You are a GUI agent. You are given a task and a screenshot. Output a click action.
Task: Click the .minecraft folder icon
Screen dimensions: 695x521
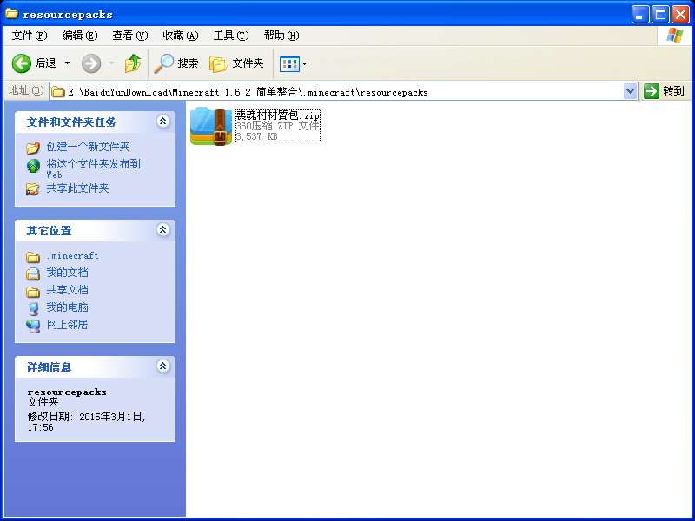point(33,256)
